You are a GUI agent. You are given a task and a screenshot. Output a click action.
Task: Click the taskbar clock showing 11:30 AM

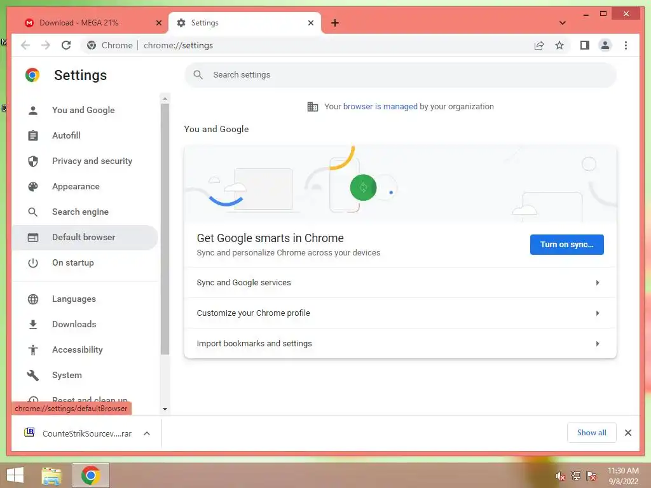(623, 476)
